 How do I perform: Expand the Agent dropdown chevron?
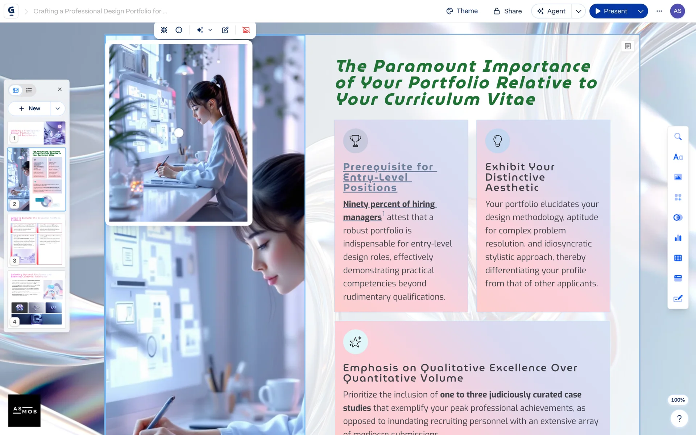[579, 11]
